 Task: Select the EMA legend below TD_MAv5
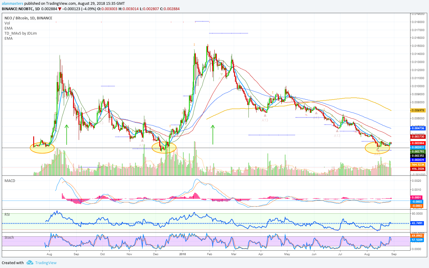pos(8,38)
